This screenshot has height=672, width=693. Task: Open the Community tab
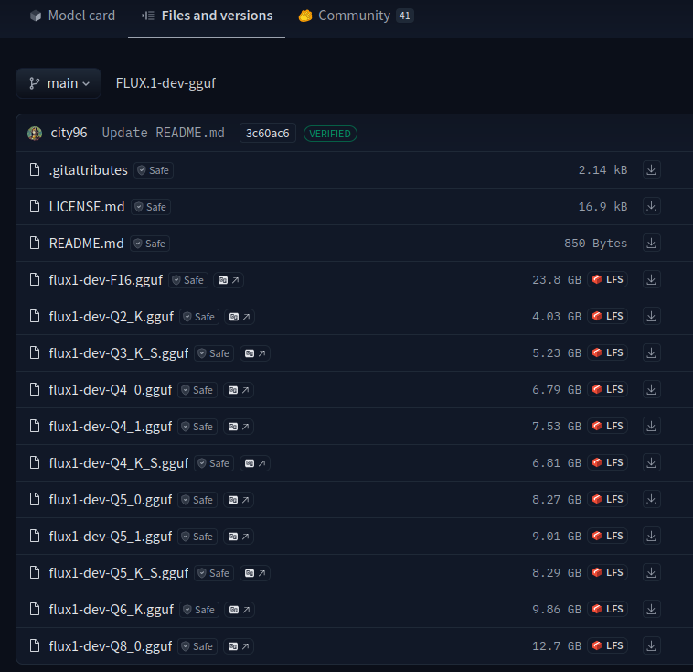coord(356,16)
